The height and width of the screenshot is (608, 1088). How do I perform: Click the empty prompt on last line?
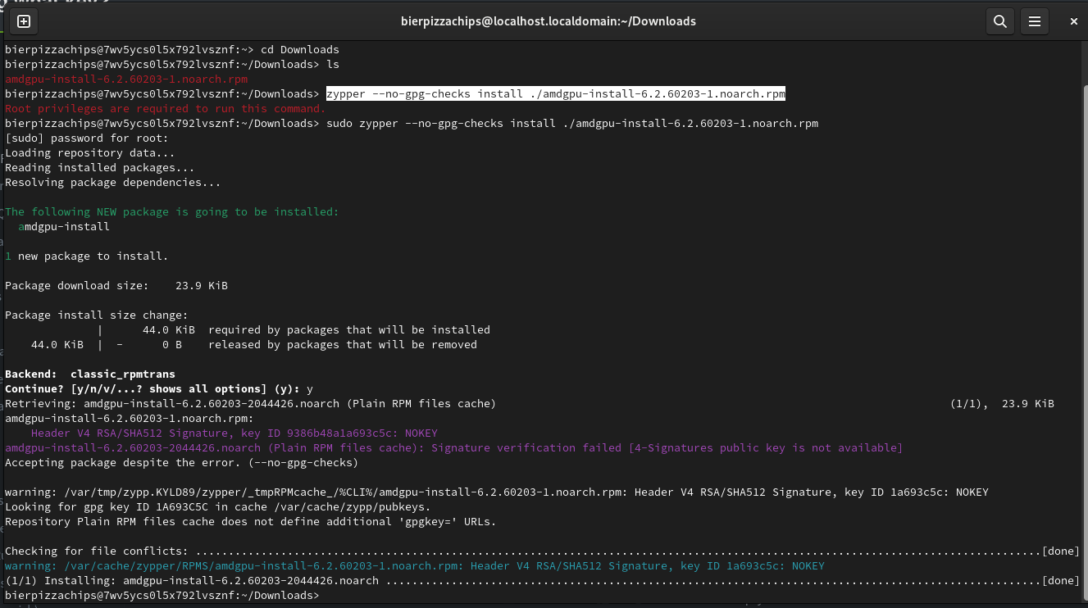(x=328, y=596)
